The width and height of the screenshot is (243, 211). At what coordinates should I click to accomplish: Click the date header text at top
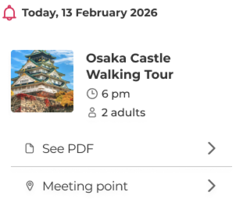click(x=92, y=13)
